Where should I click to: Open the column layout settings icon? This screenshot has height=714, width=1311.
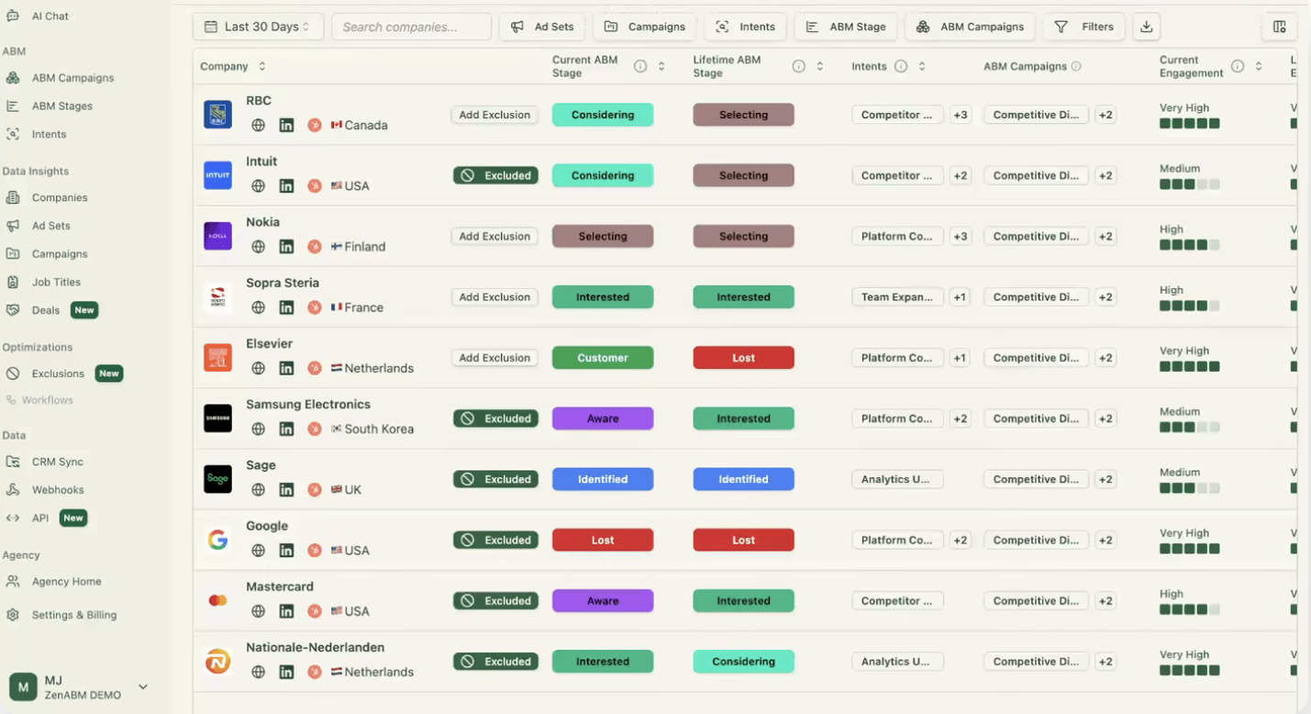1280,27
